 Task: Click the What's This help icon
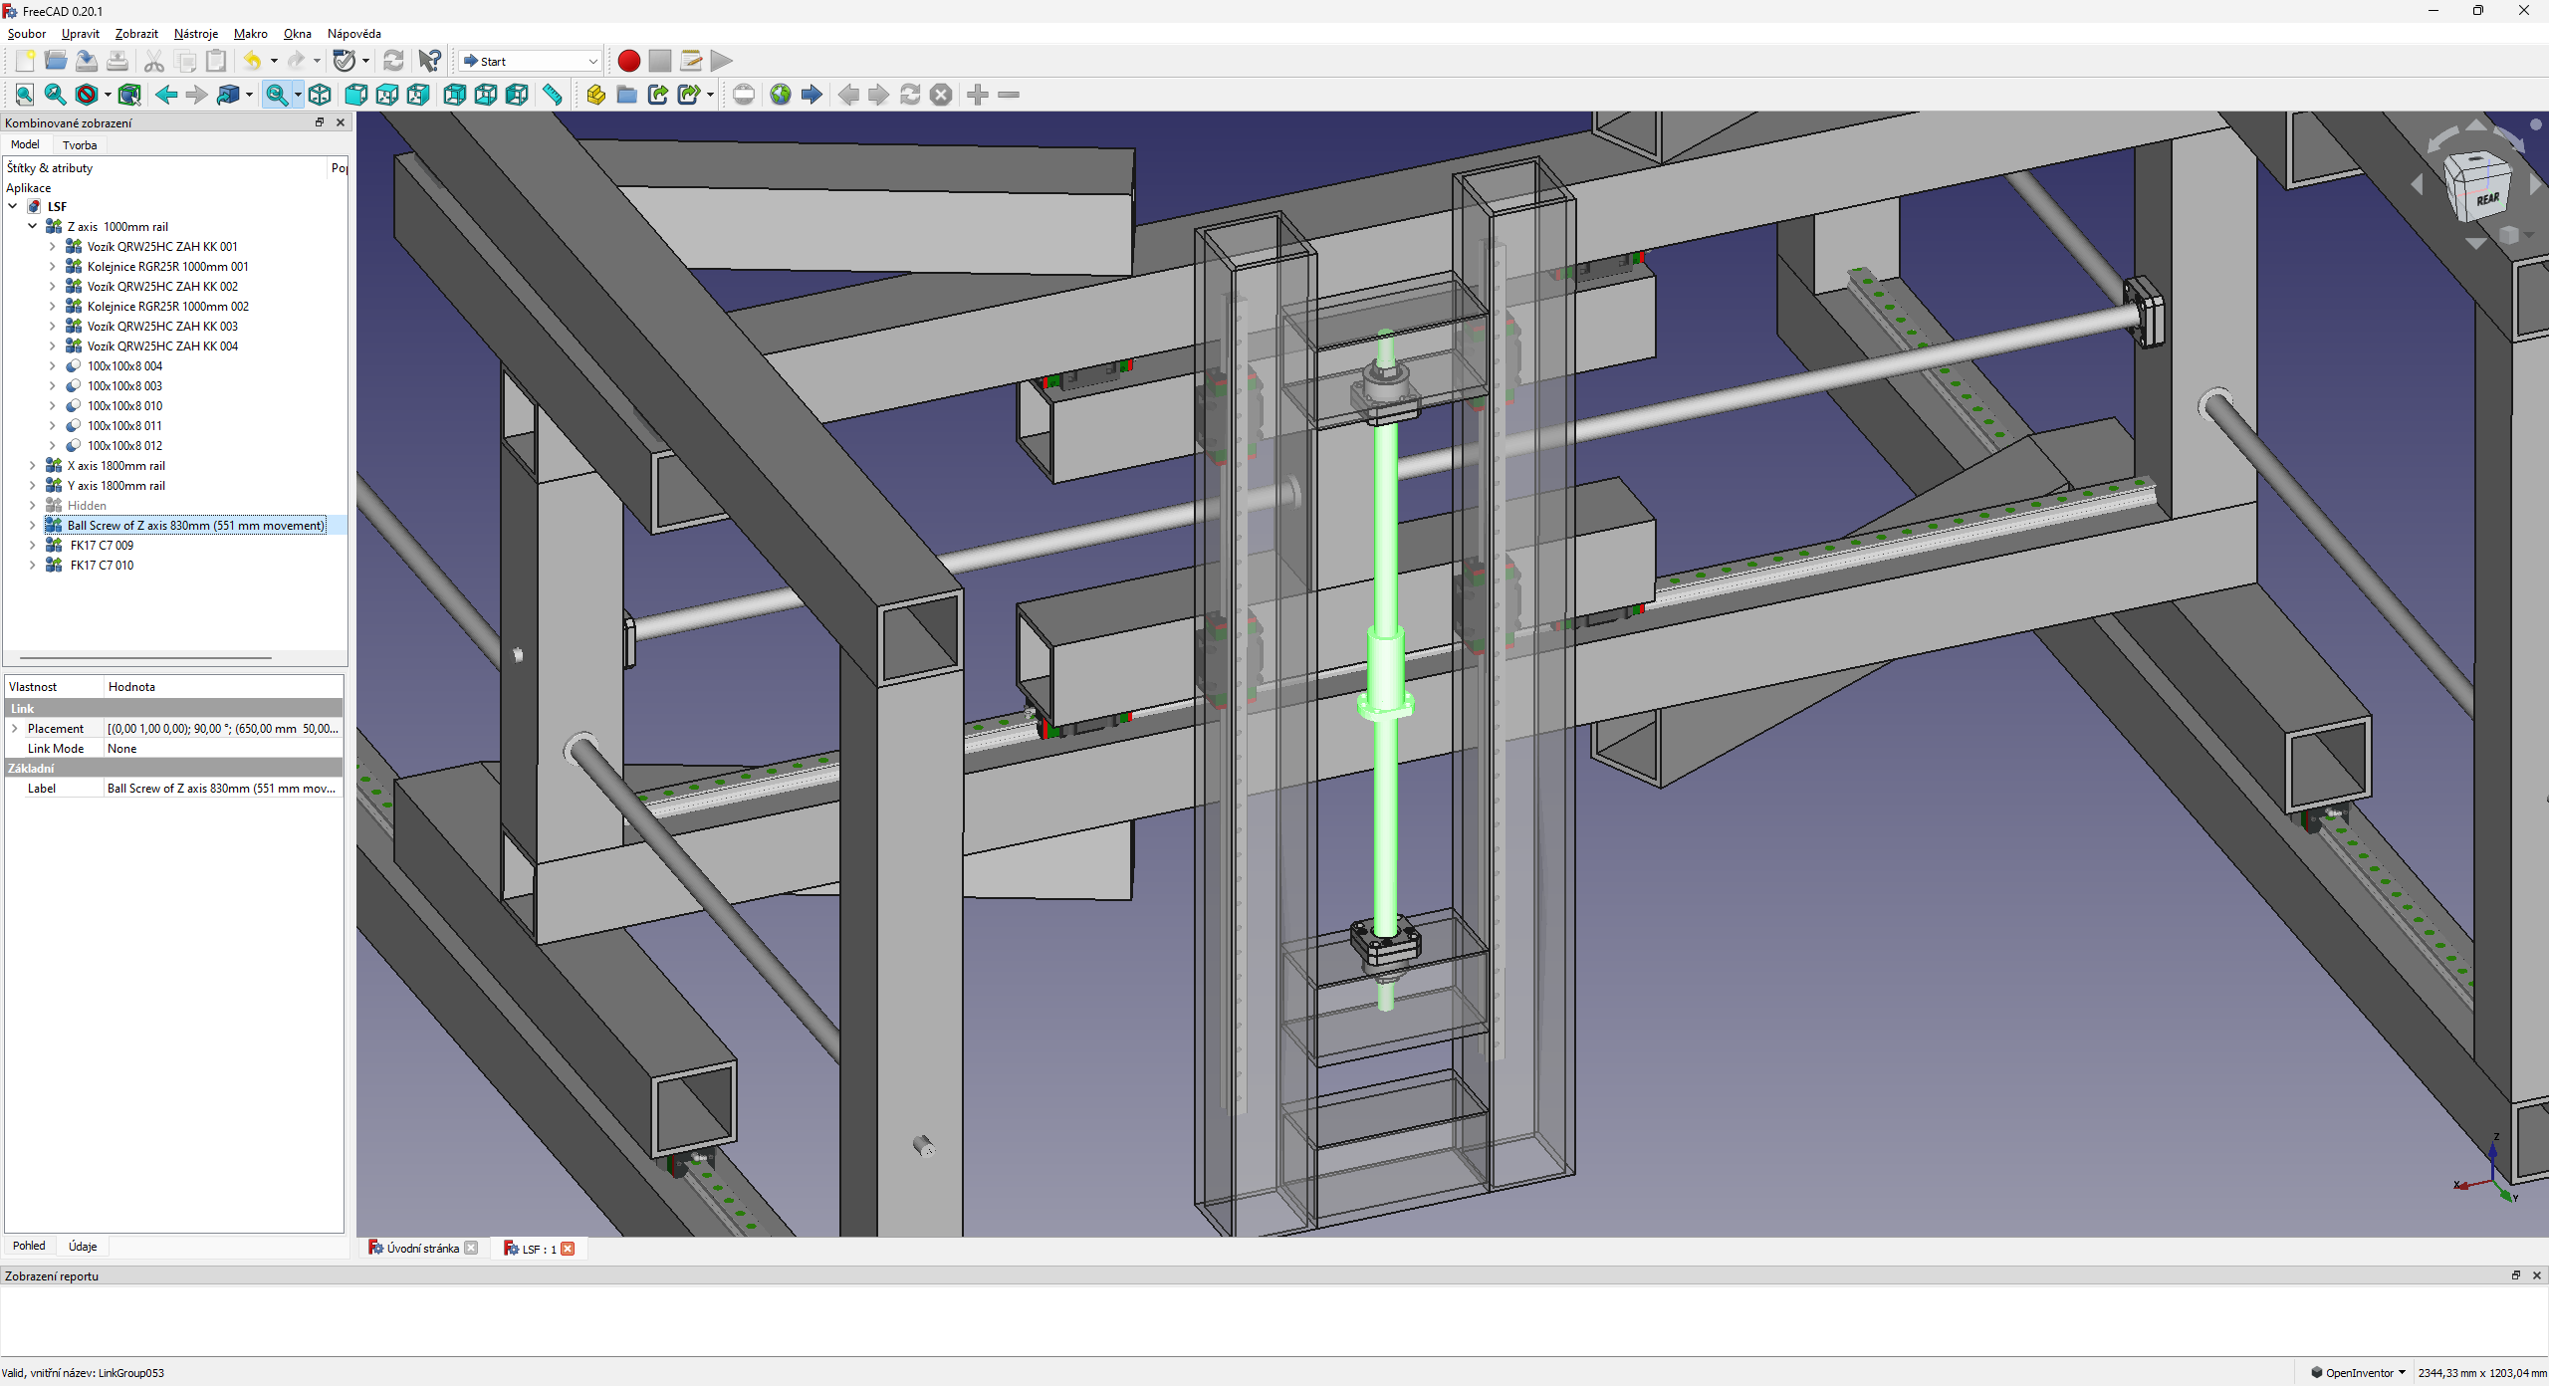click(x=429, y=61)
